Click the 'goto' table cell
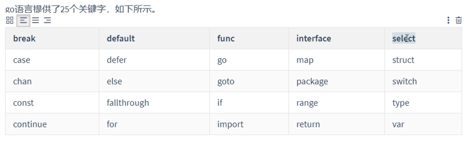The image size is (468, 146). tap(249, 81)
